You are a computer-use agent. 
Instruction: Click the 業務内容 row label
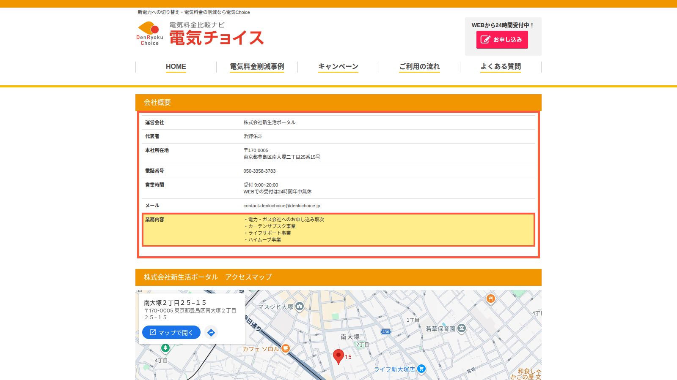pos(154,220)
